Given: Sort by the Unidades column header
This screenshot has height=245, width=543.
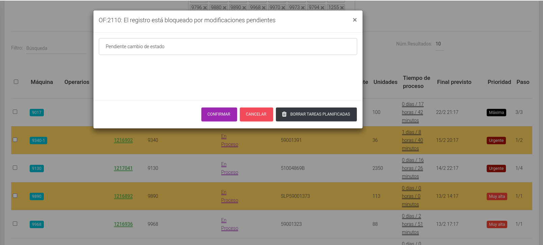Looking at the screenshot, I should [x=385, y=82].
